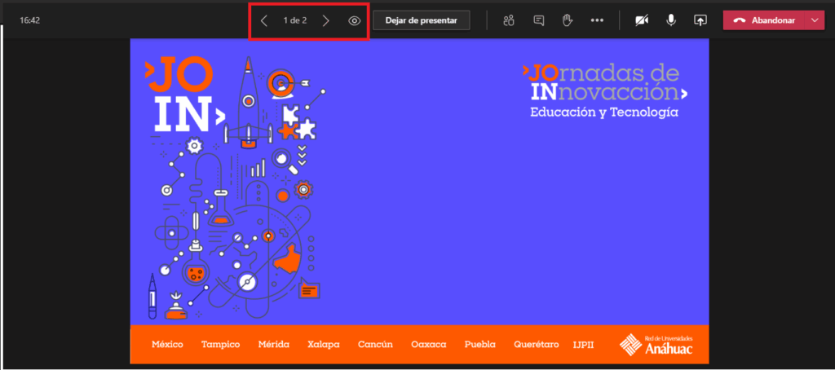Image resolution: width=835 pixels, height=370 pixels.
Task: Click the slide counter 1 de 2
Action: [294, 20]
